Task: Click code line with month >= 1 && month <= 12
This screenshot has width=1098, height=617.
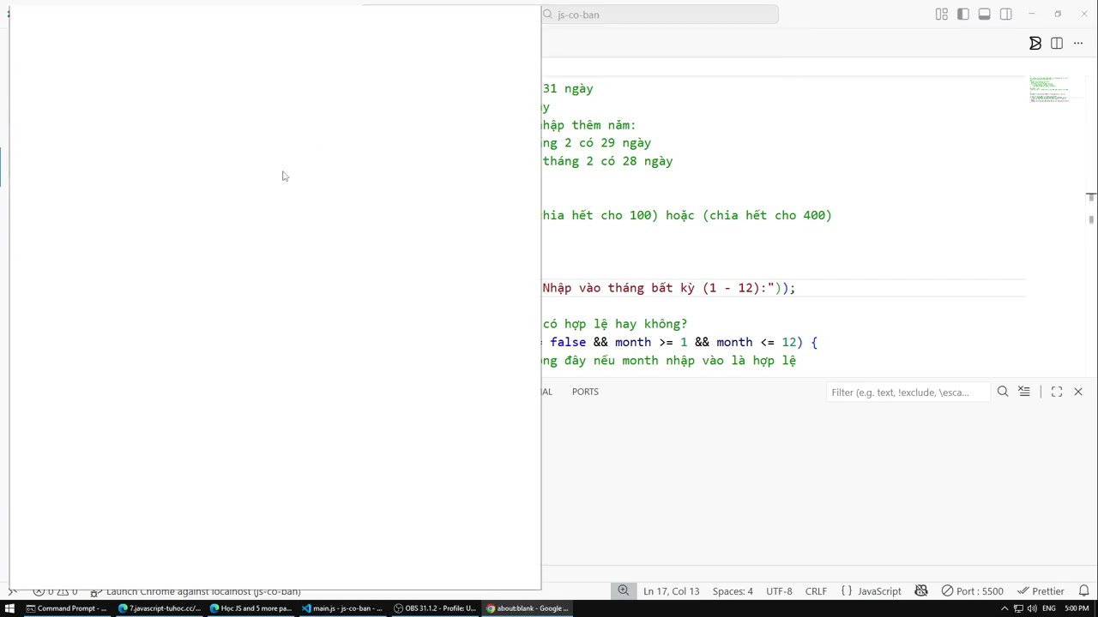Action: [679, 342]
